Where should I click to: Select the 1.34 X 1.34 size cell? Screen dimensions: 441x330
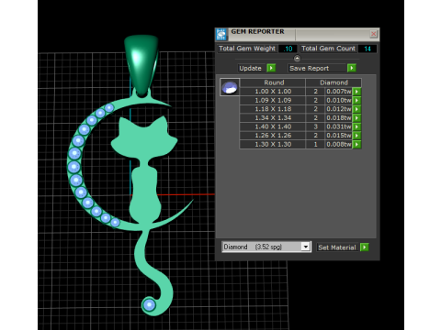(x=273, y=118)
